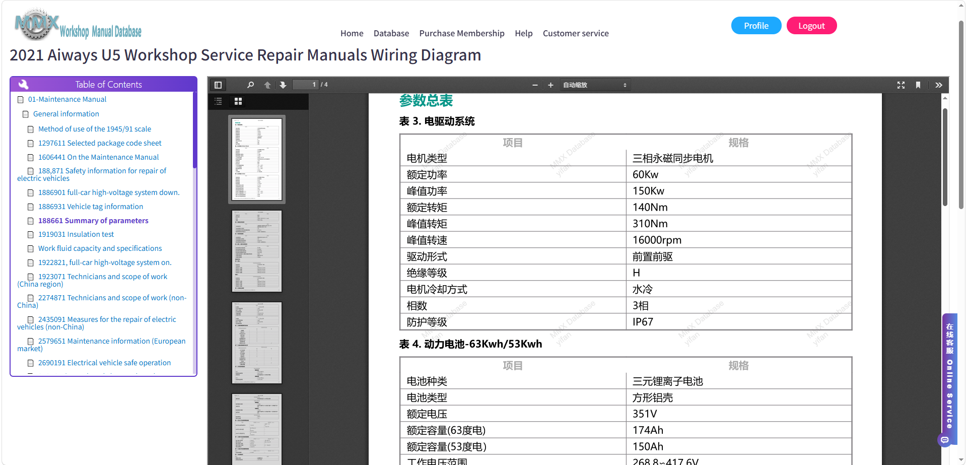
Task: Open the zoom level dropdown
Action: (x=595, y=85)
